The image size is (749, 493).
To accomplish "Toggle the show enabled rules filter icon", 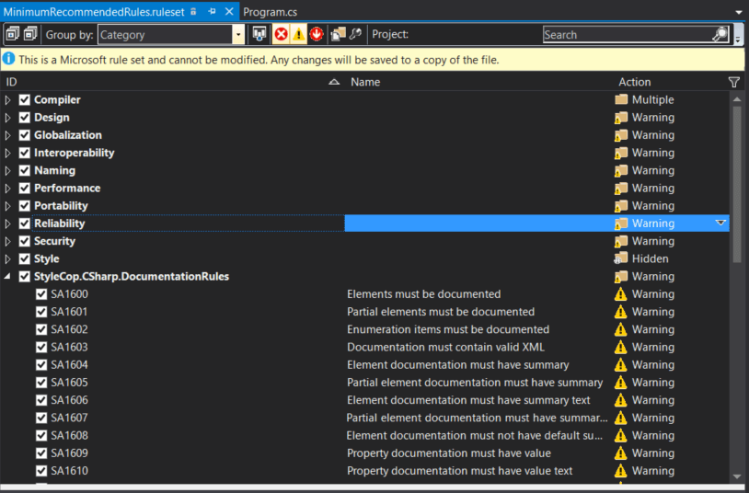I will 259,34.
